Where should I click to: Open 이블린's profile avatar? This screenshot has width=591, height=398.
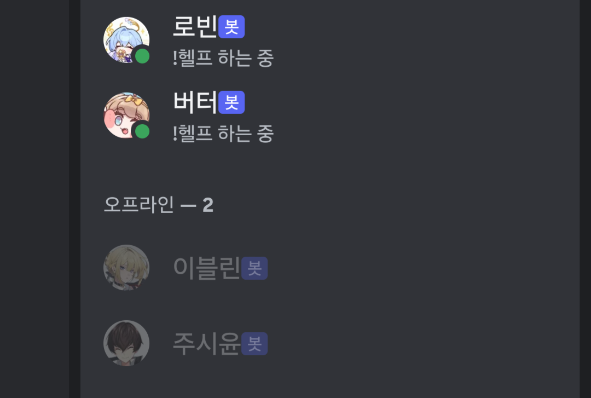click(126, 268)
